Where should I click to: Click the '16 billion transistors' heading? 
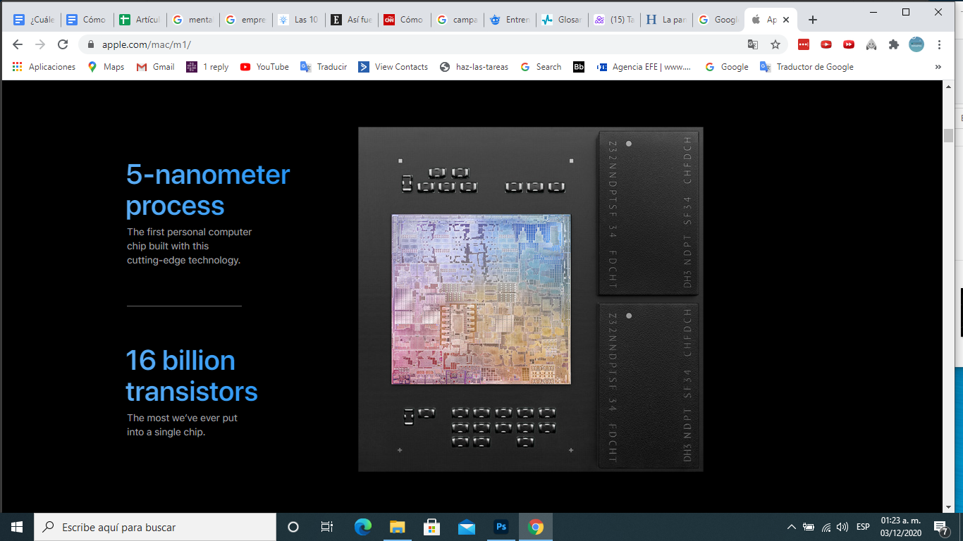point(192,376)
